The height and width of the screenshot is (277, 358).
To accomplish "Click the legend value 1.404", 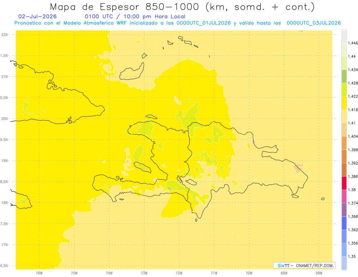I will click(354, 136).
